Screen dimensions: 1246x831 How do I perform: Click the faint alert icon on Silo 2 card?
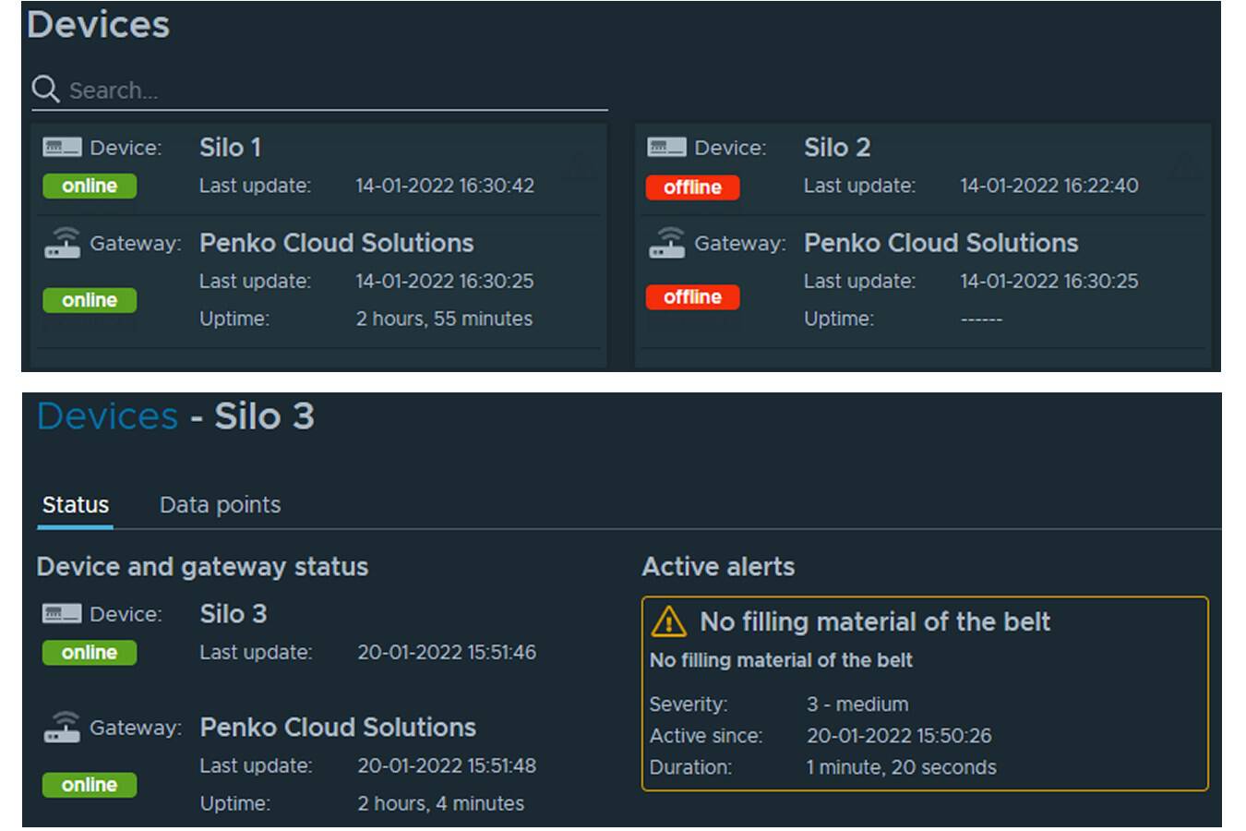point(1183,166)
